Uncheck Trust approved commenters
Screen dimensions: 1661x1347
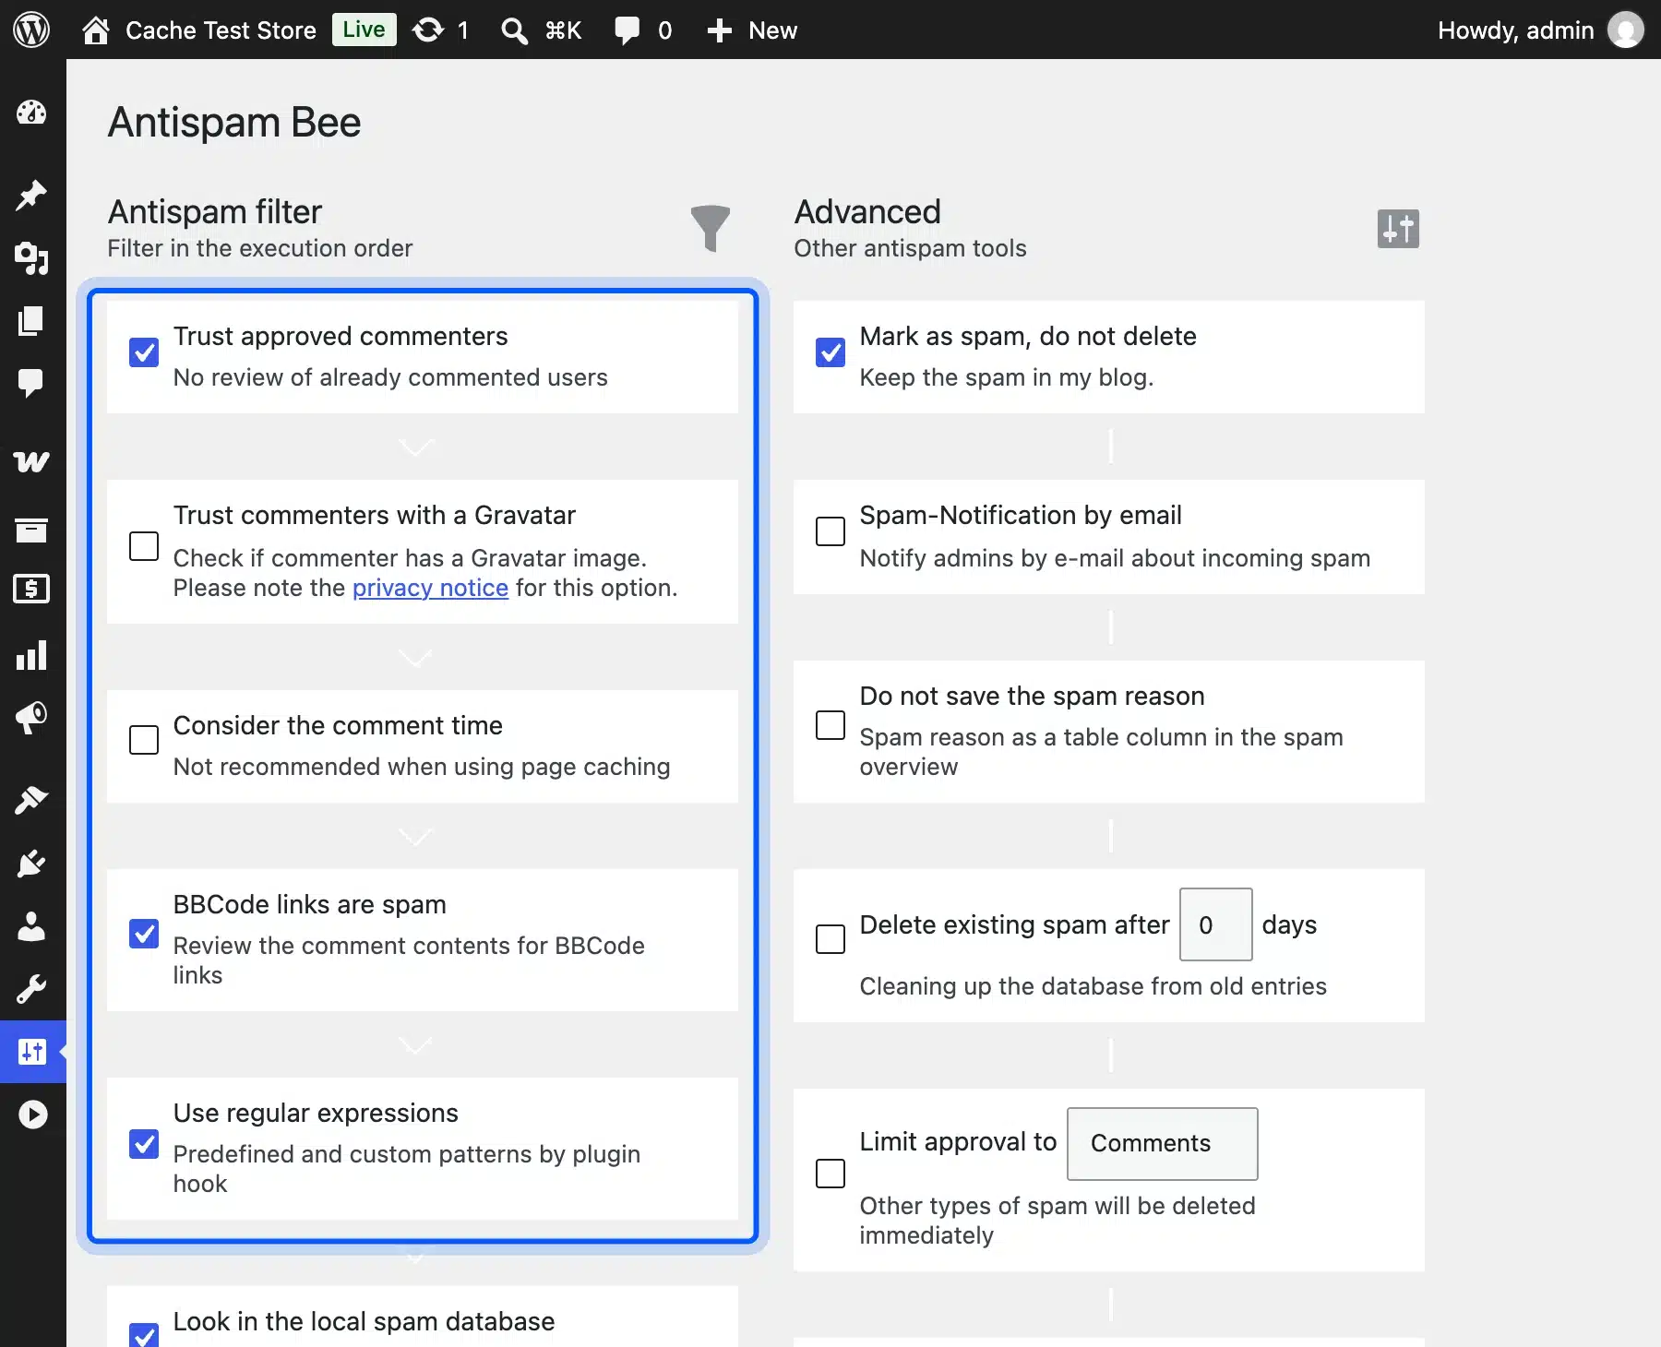[x=144, y=352]
